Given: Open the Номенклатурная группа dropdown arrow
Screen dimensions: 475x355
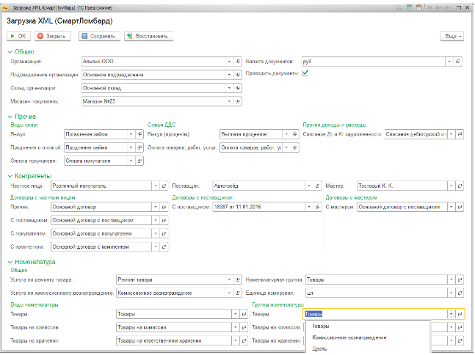Looking at the screenshot, I should (x=451, y=279).
